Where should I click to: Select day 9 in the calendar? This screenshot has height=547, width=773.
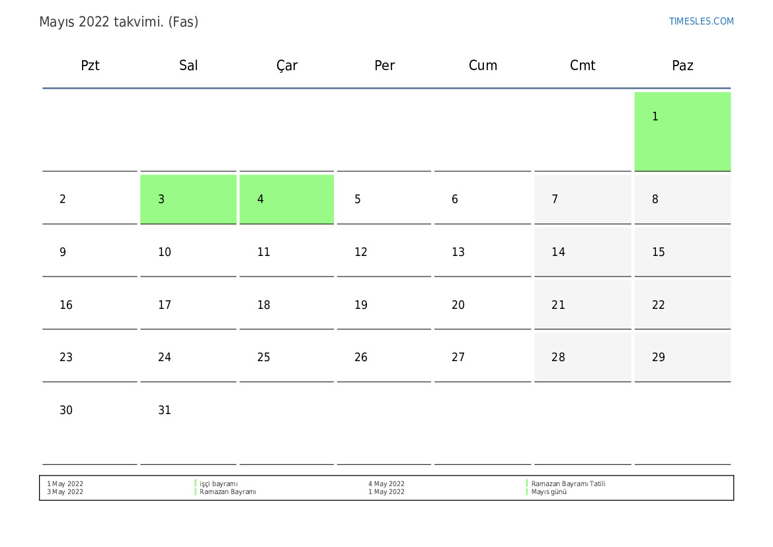90,252
